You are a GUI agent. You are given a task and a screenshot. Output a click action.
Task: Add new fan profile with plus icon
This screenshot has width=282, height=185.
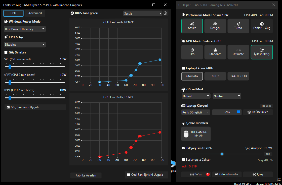165,13
